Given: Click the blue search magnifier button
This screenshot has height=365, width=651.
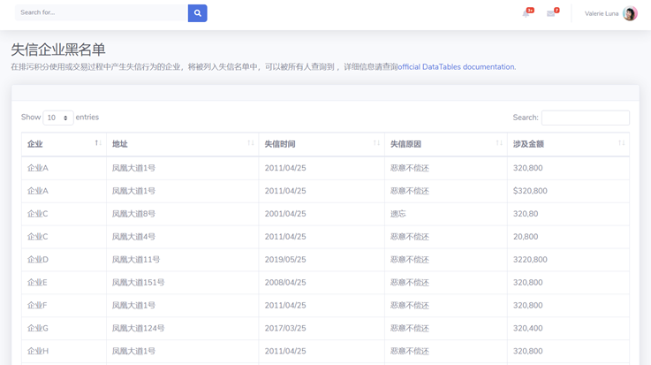Looking at the screenshot, I should [197, 13].
